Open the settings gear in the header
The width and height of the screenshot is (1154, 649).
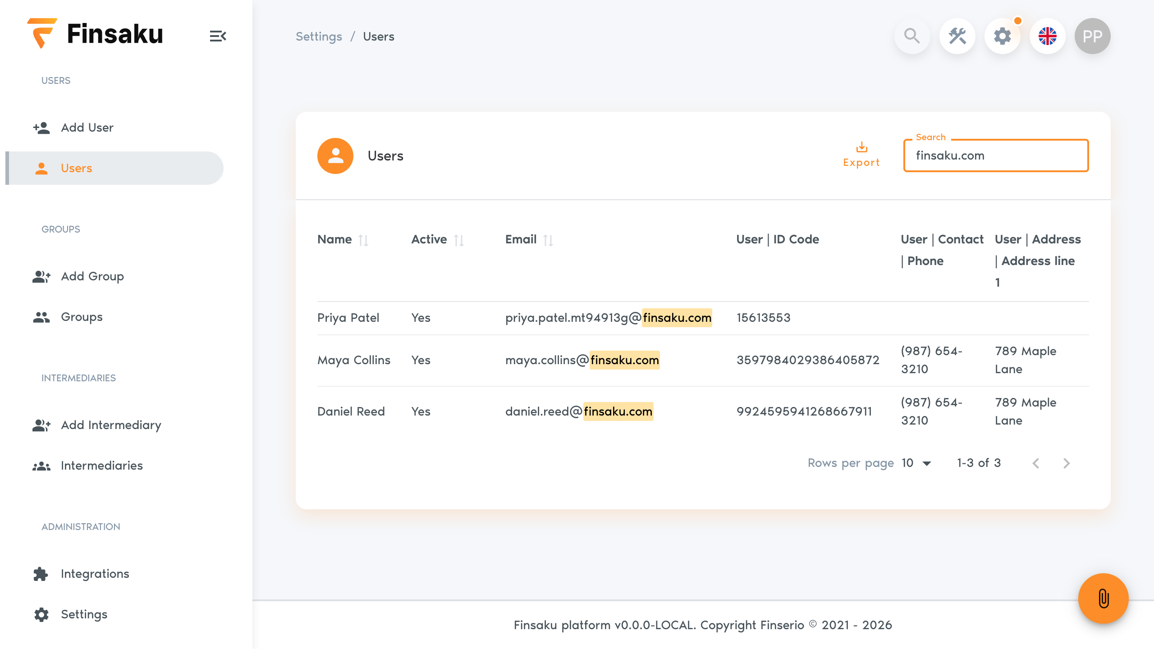click(1002, 36)
